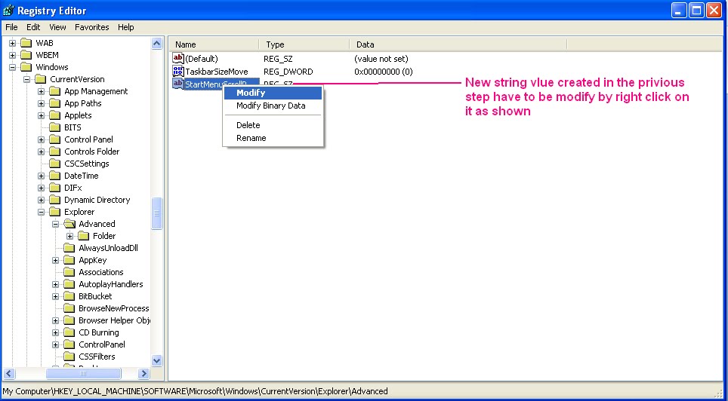Choose Modify Binary Data in context menu
The height and width of the screenshot is (401, 728).
click(x=273, y=106)
